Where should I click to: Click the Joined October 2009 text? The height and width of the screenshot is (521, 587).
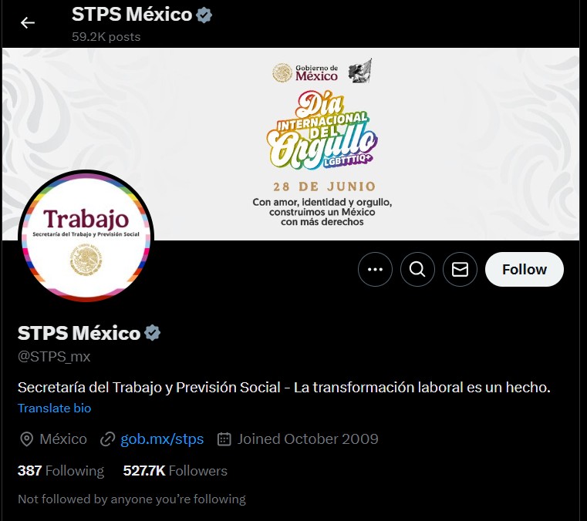click(308, 439)
